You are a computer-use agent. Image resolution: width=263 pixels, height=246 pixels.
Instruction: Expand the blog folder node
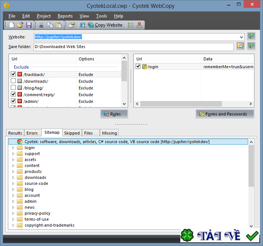point(13,189)
